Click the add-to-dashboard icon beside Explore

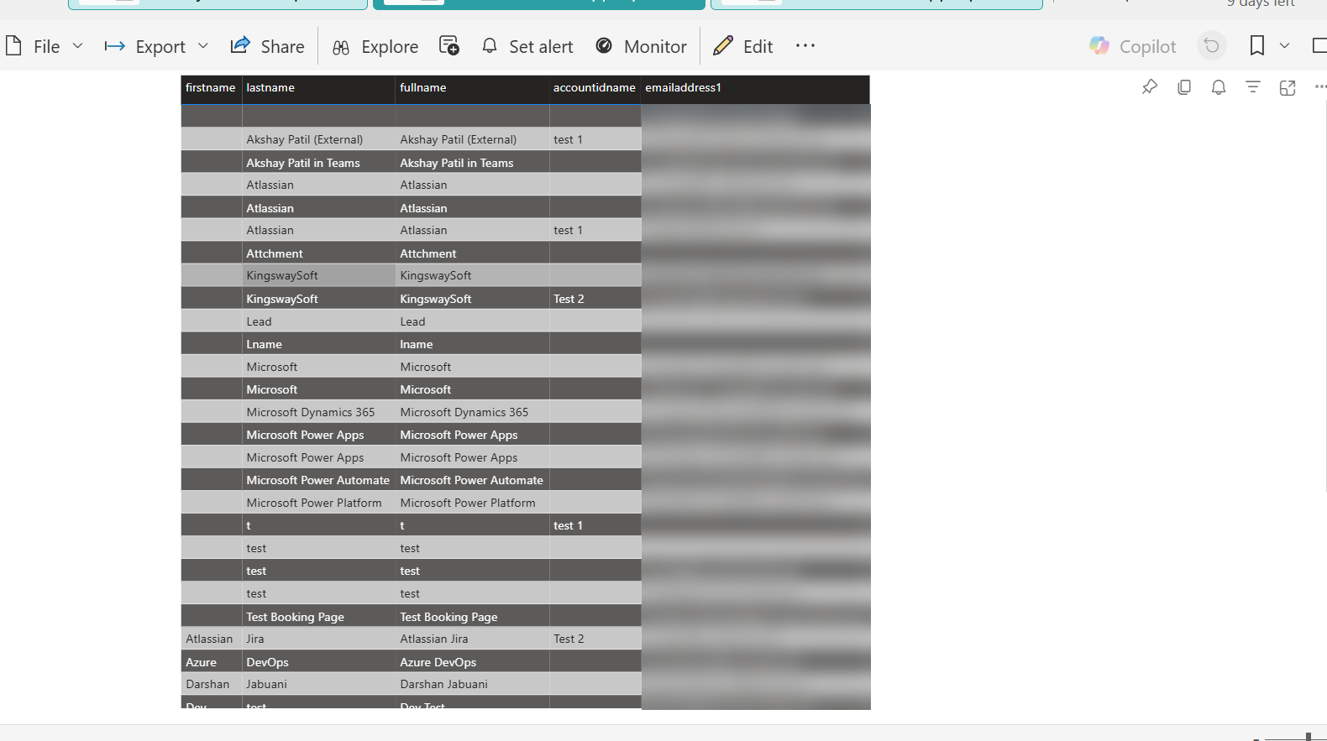click(x=449, y=46)
